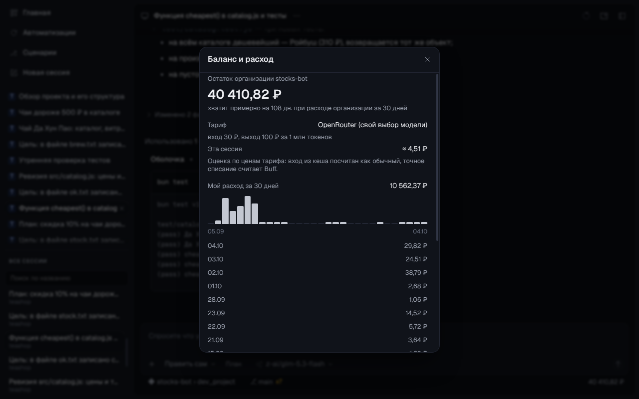Close the Баланс и расход dialog
The image size is (639, 399).
coord(427,59)
